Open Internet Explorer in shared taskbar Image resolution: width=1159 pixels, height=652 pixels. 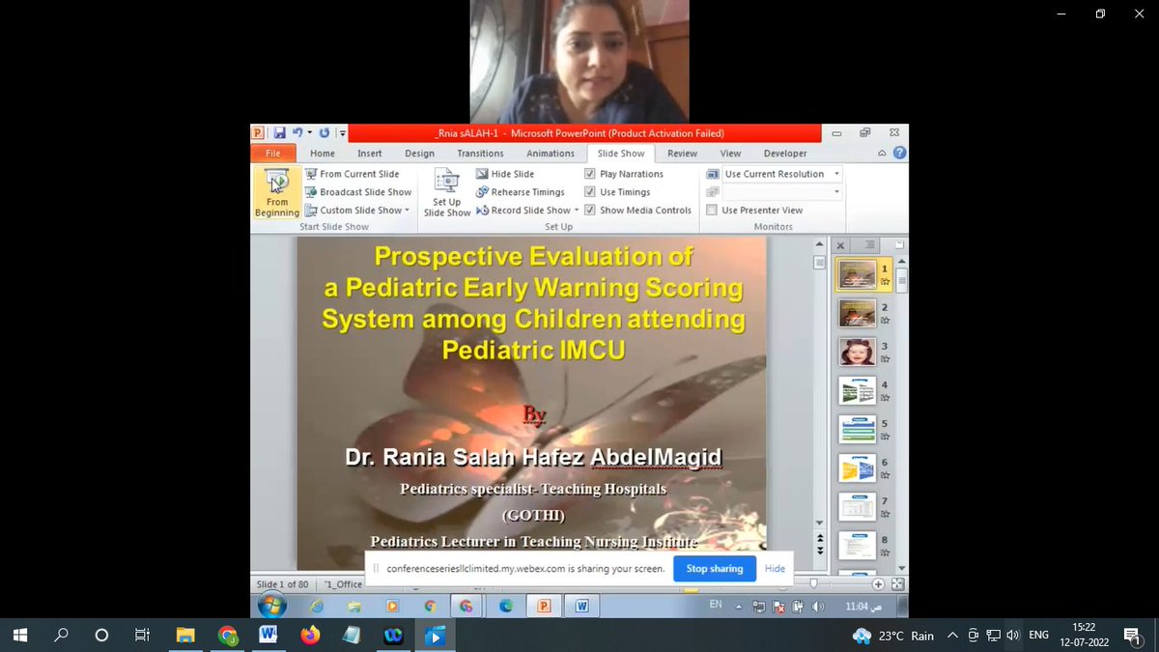[316, 607]
